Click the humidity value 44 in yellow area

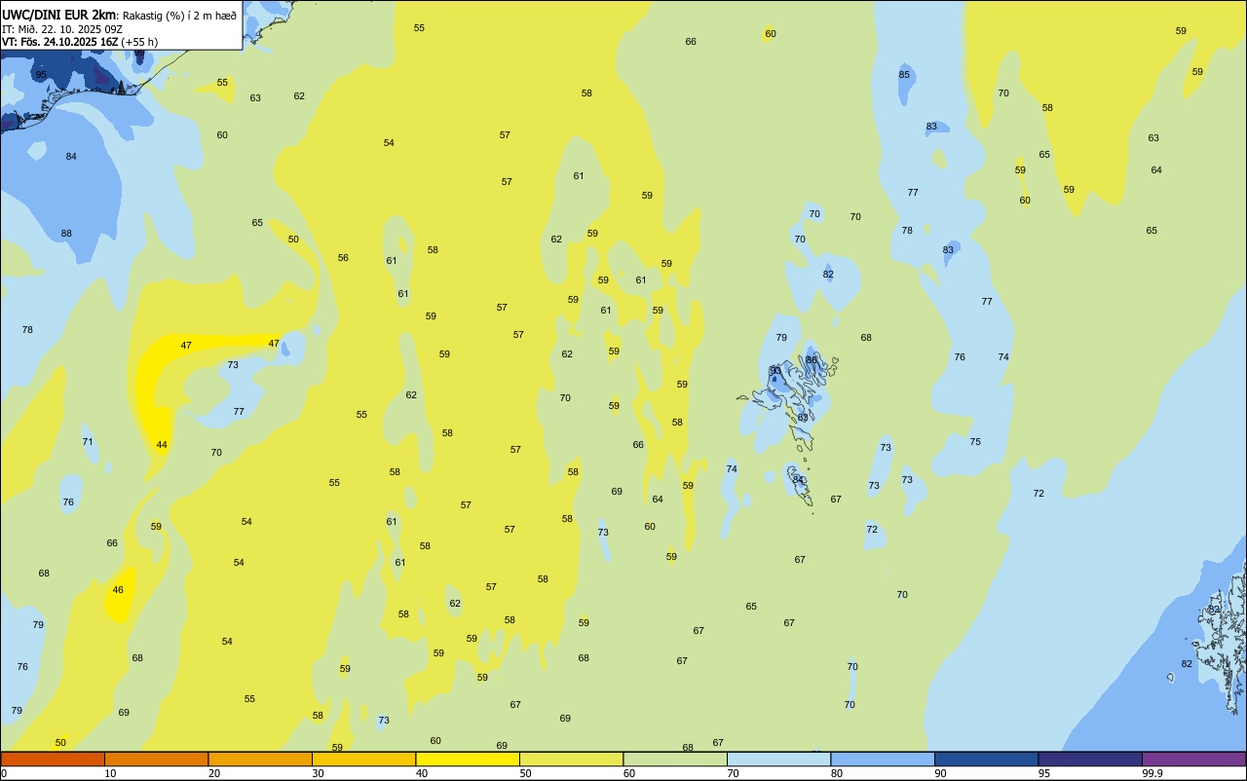pos(162,445)
